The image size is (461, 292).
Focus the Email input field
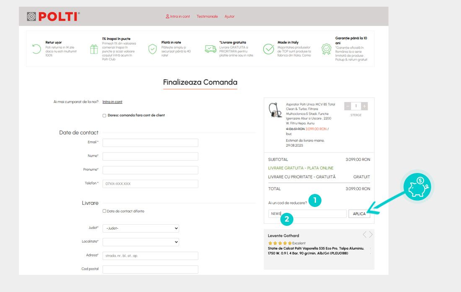[150, 143]
